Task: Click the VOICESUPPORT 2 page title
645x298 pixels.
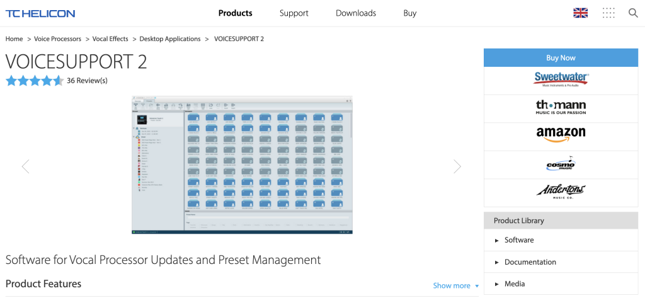Action: [x=76, y=62]
